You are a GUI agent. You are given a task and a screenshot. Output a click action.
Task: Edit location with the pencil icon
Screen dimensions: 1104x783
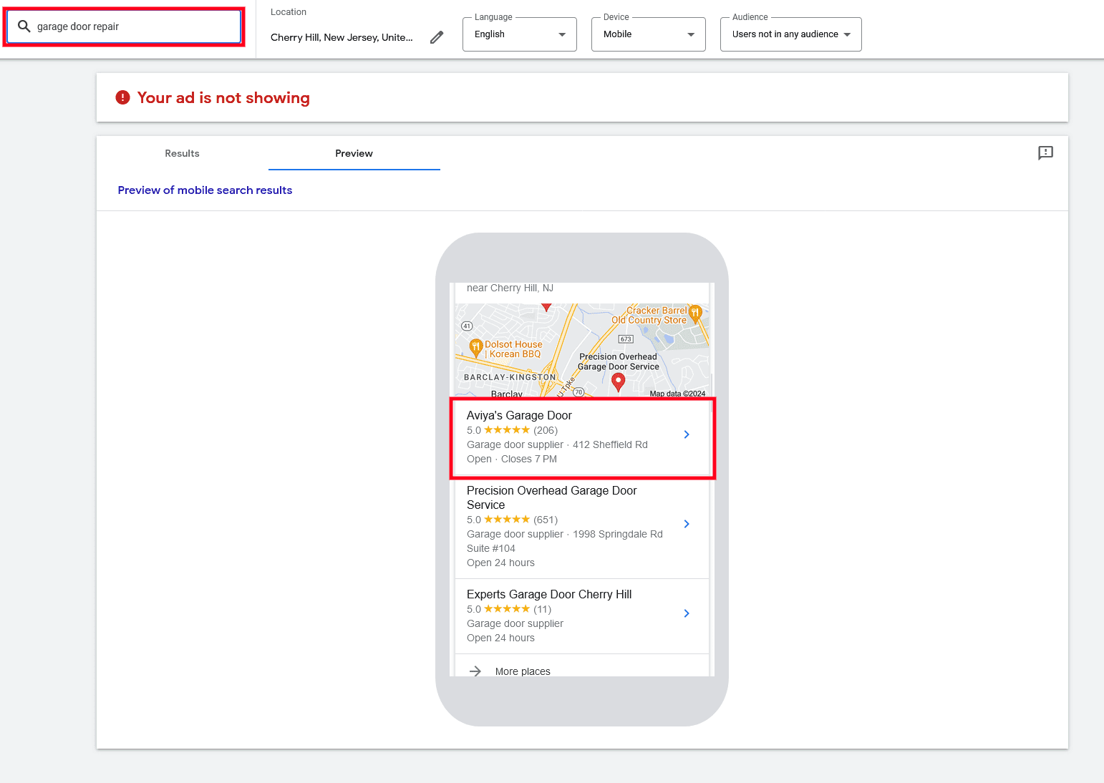coord(437,37)
